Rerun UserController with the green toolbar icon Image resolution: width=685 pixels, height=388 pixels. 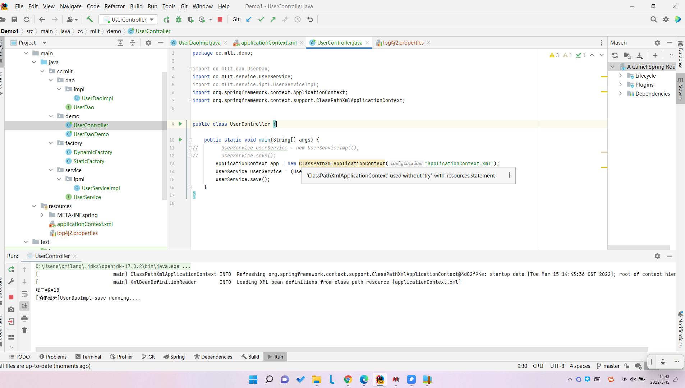point(166,19)
